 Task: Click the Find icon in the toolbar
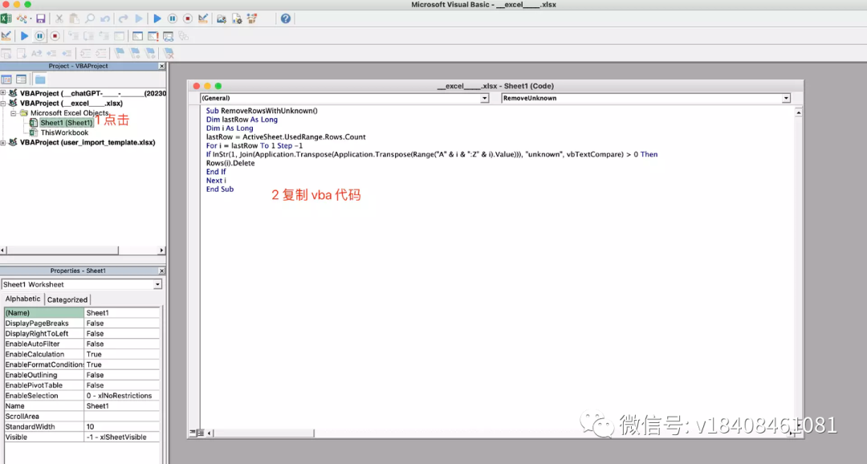point(88,17)
